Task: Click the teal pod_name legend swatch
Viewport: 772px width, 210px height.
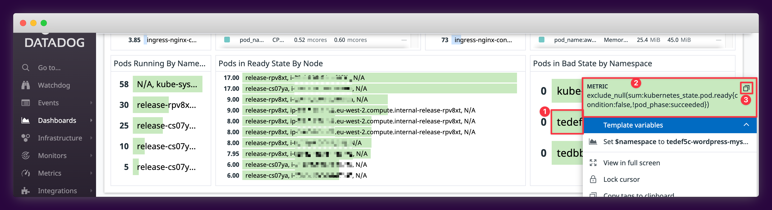Action: (227, 40)
